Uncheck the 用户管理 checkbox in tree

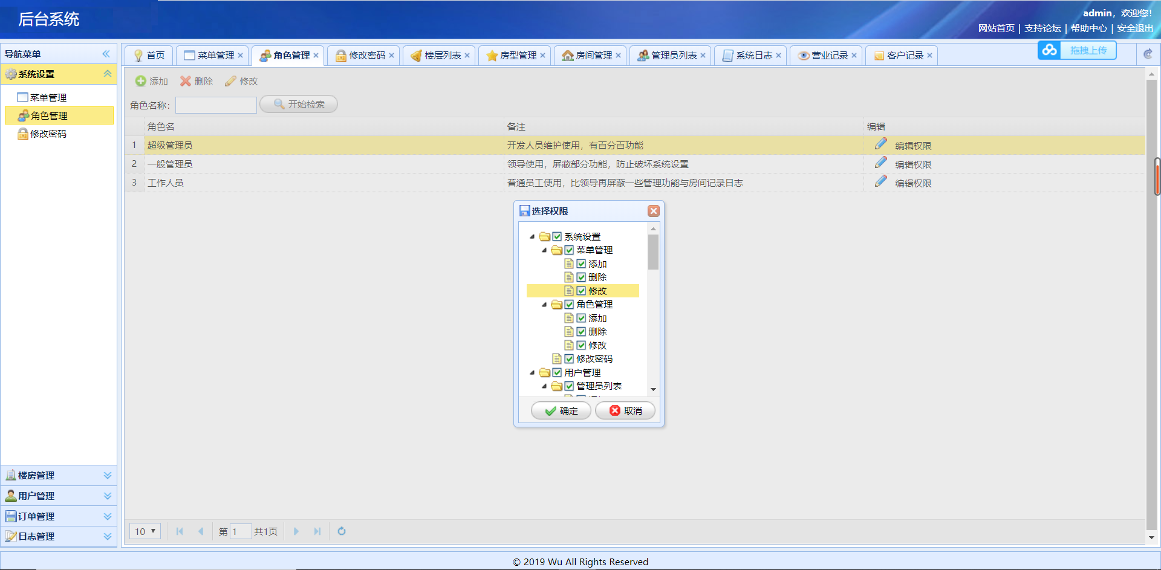tap(557, 372)
